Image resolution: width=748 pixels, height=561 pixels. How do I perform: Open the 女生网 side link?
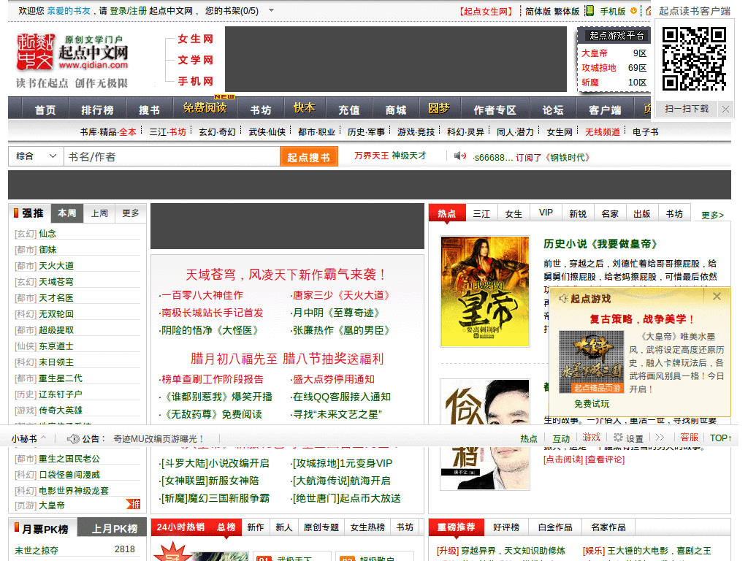point(195,39)
